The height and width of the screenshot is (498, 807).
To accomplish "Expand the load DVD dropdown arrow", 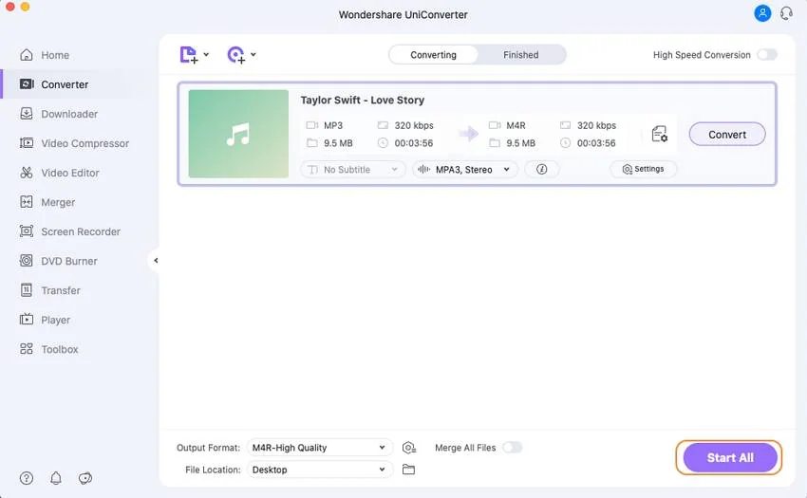I will point(253,54).
